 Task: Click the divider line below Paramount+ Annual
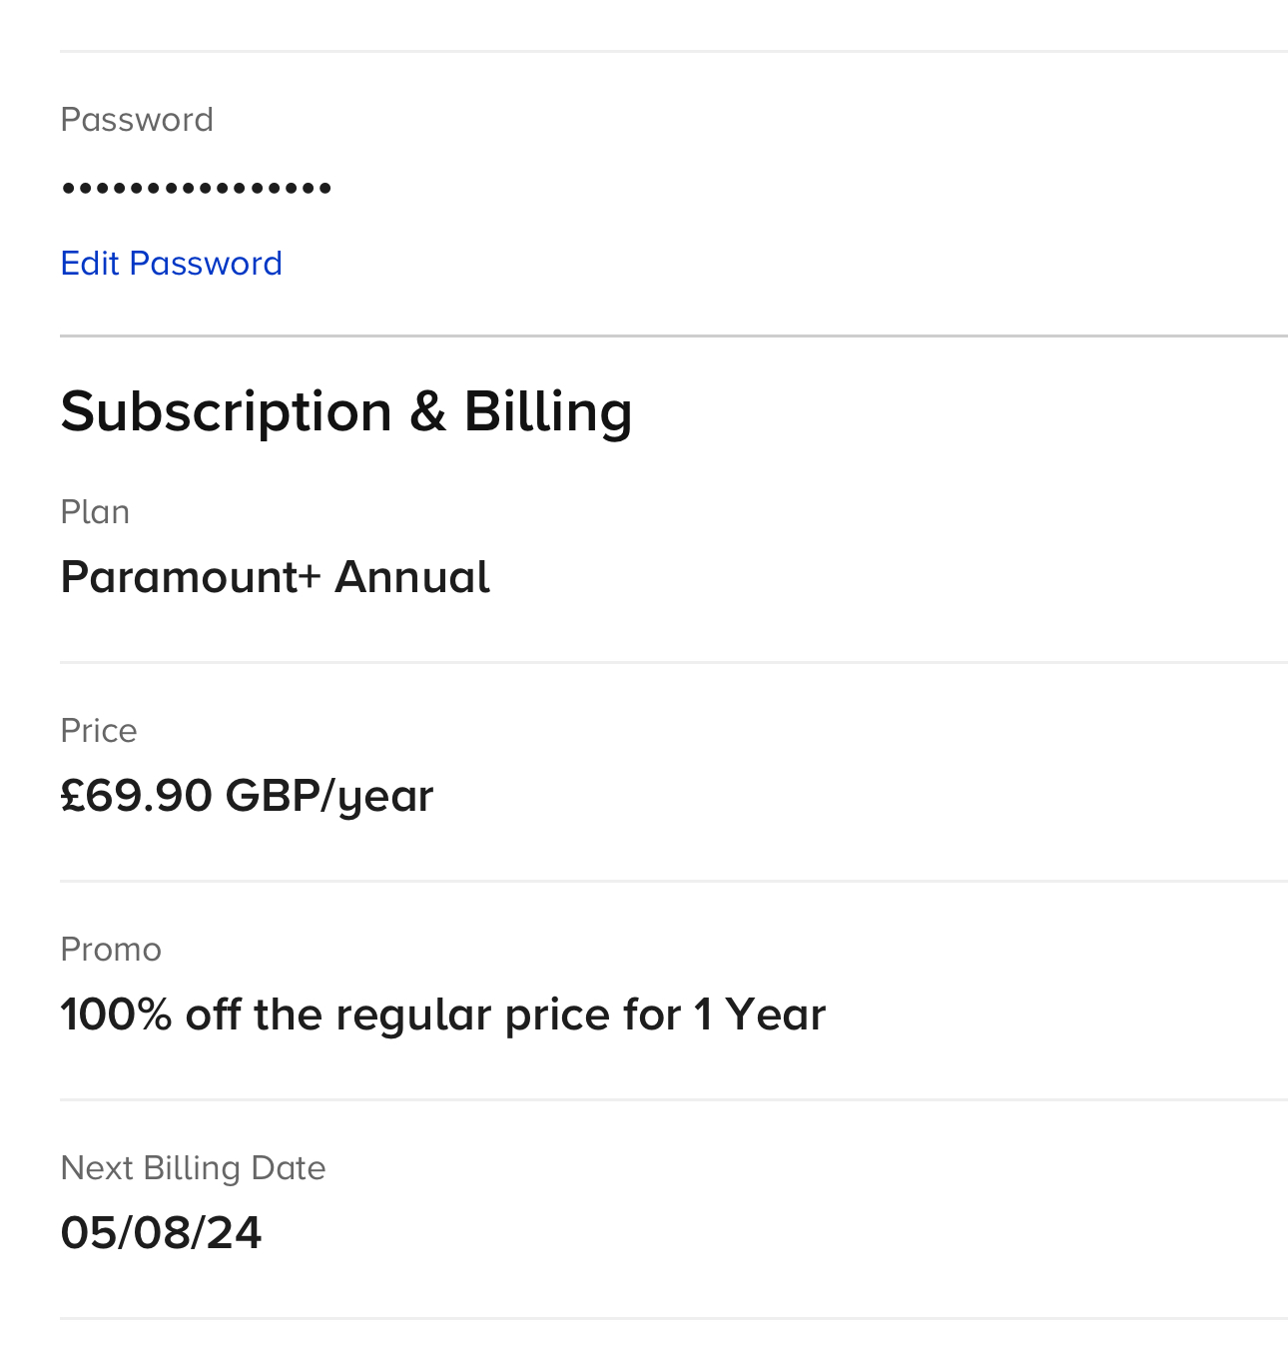tap(673, 662)
